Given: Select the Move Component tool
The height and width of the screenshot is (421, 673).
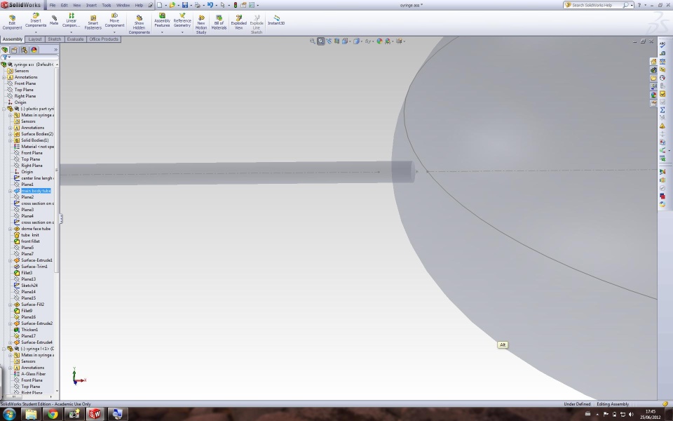Looking at the screenshot, I should pyautogui.click(x=114, y=20).
